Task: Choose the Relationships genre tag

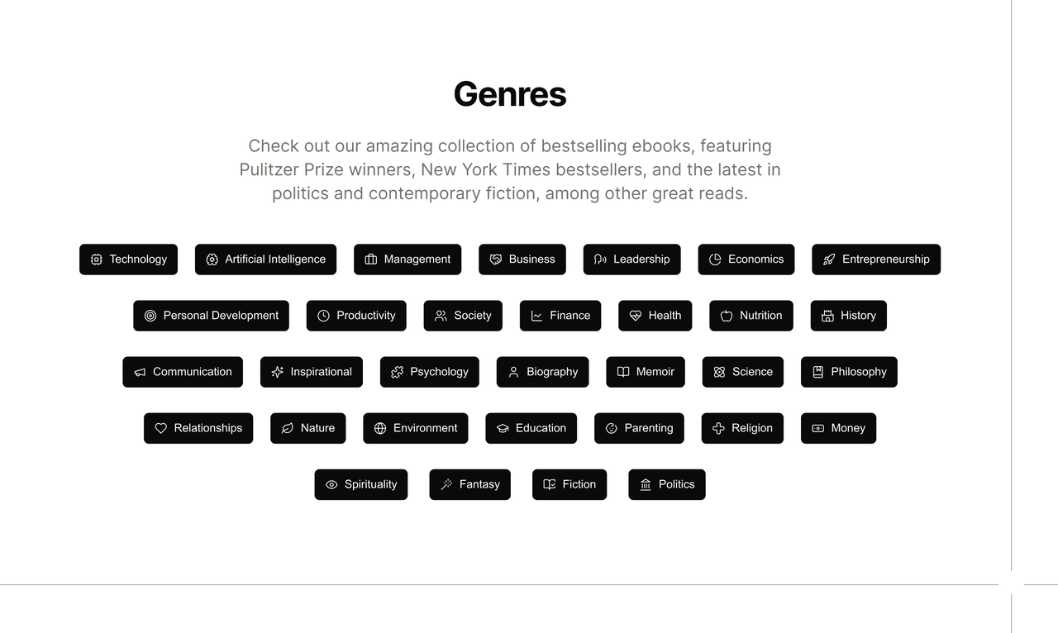Action: click(x=198, y=428)
